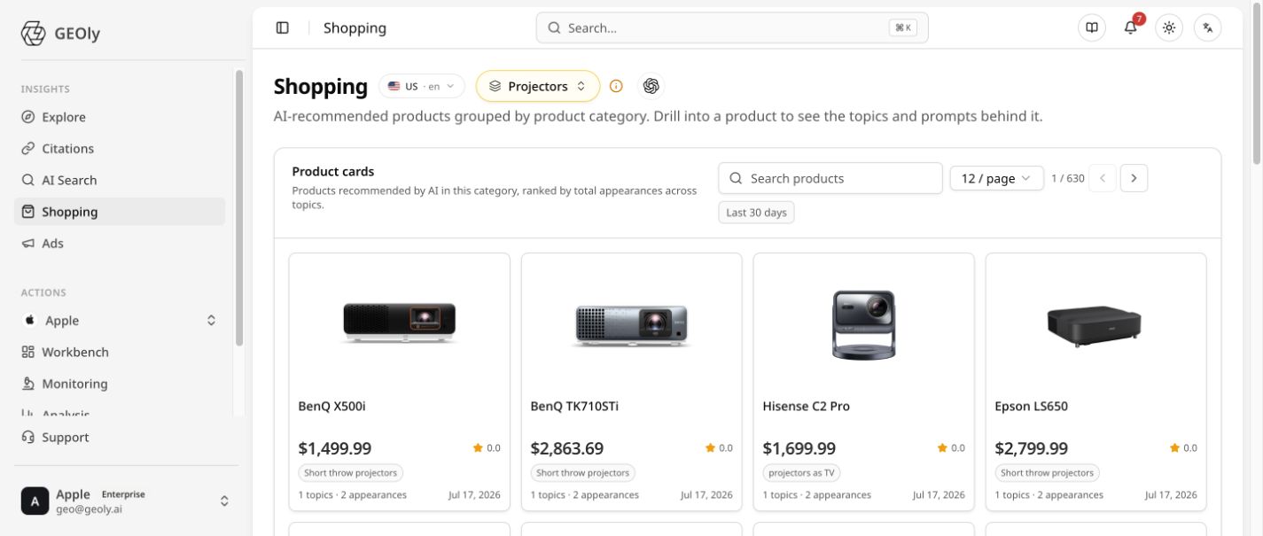Expand the account menu chevron
The image size is (1263, 536).
224,501
